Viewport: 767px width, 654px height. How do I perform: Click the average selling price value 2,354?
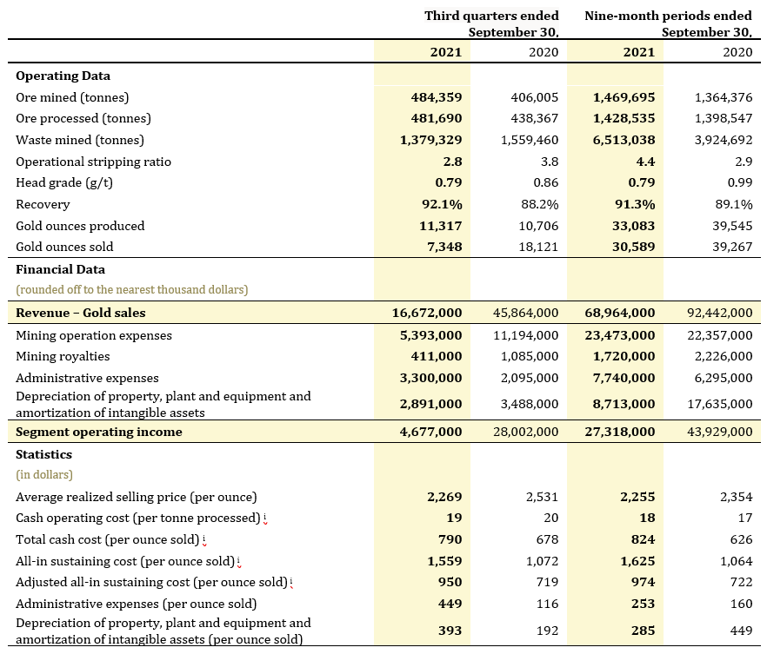737,497
